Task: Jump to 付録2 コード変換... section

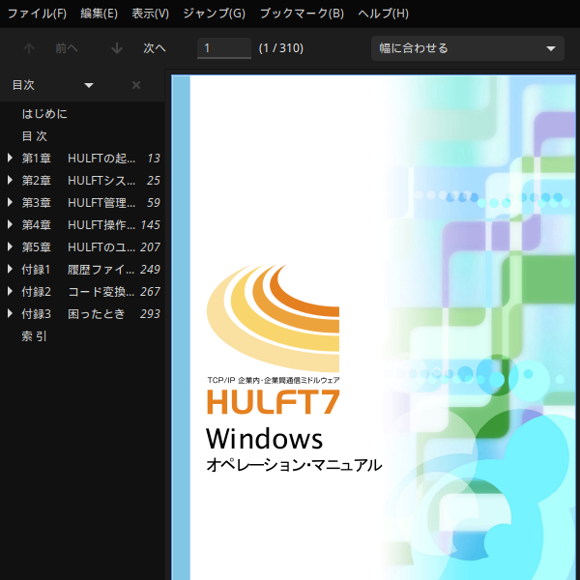Action: [x=78, y=292]
